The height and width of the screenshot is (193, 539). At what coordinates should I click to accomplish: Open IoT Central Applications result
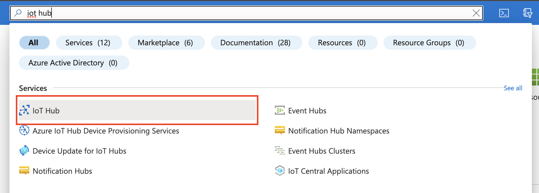pos(328,171)
